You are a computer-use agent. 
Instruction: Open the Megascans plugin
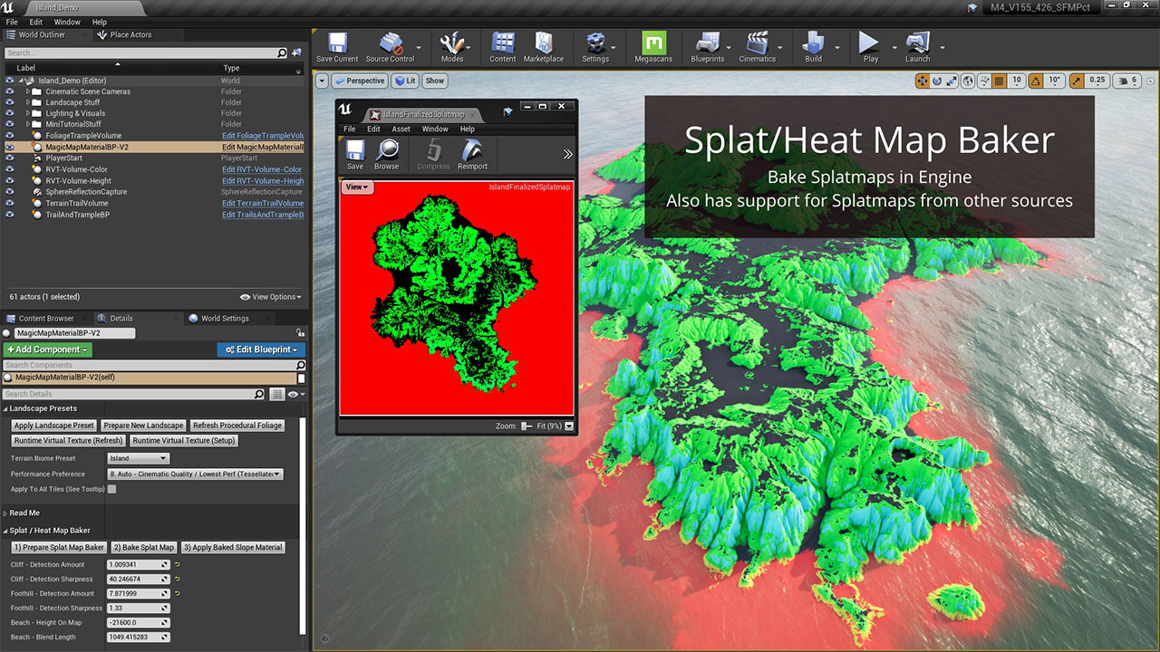click(652, 47)
